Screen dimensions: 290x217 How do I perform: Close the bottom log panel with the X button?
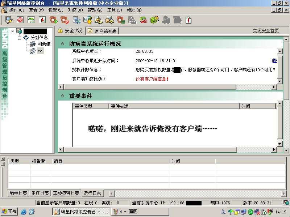(3, 159)
